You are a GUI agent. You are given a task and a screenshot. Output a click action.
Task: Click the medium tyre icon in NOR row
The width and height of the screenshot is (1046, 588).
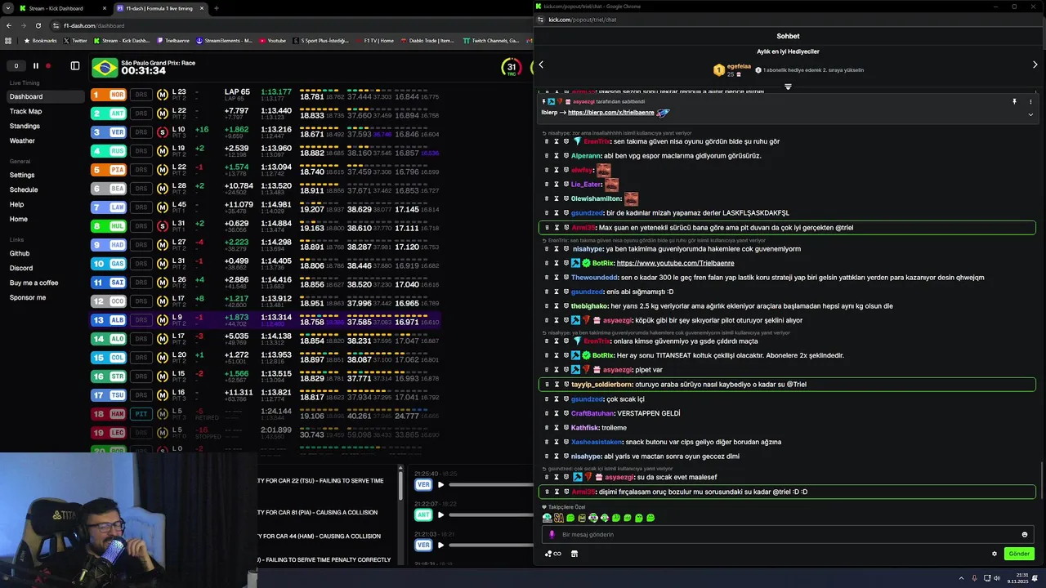click(x=162, y=95)
